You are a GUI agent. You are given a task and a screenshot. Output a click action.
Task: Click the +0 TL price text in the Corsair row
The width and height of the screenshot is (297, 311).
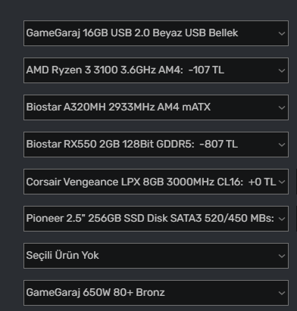tap(262, 182)
